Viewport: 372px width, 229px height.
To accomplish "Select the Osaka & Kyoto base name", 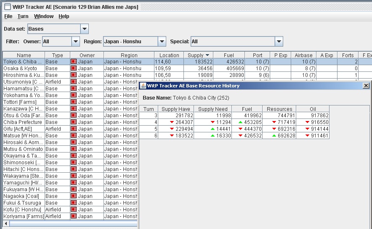I will pos(20,68).
